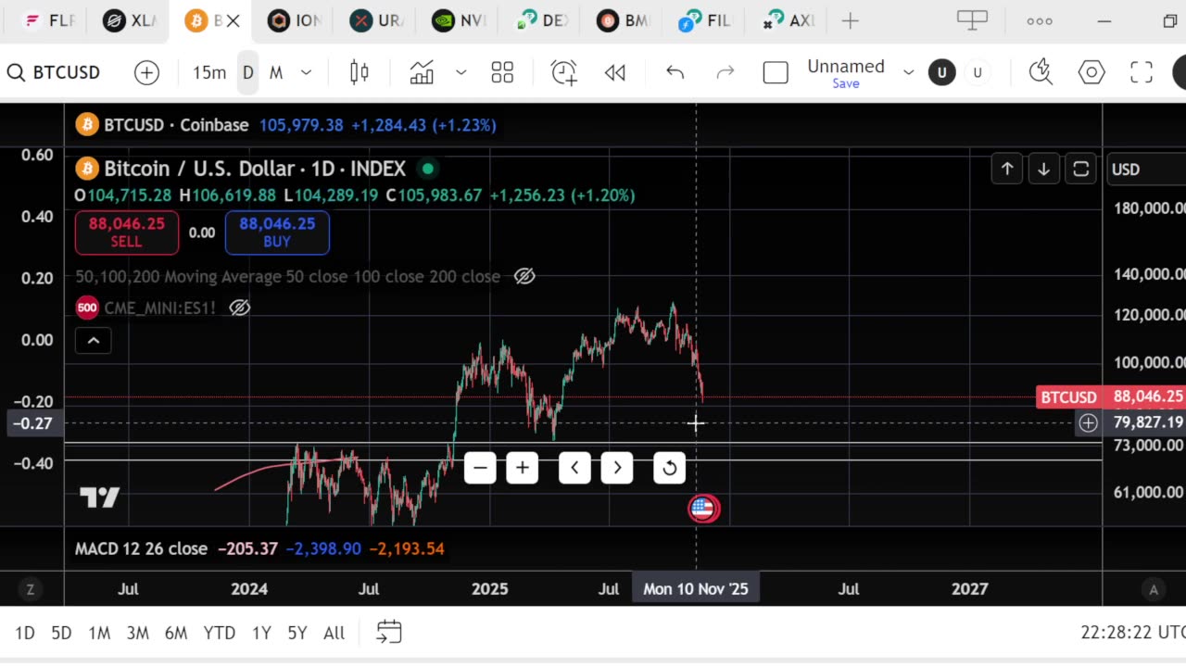Switch to the NVI browser tab

click(460, 20)
